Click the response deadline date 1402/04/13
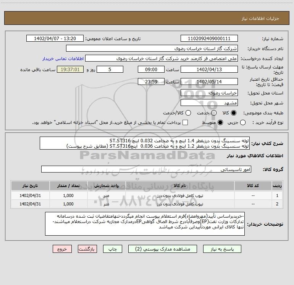294x285 pixels. [209, 69]
